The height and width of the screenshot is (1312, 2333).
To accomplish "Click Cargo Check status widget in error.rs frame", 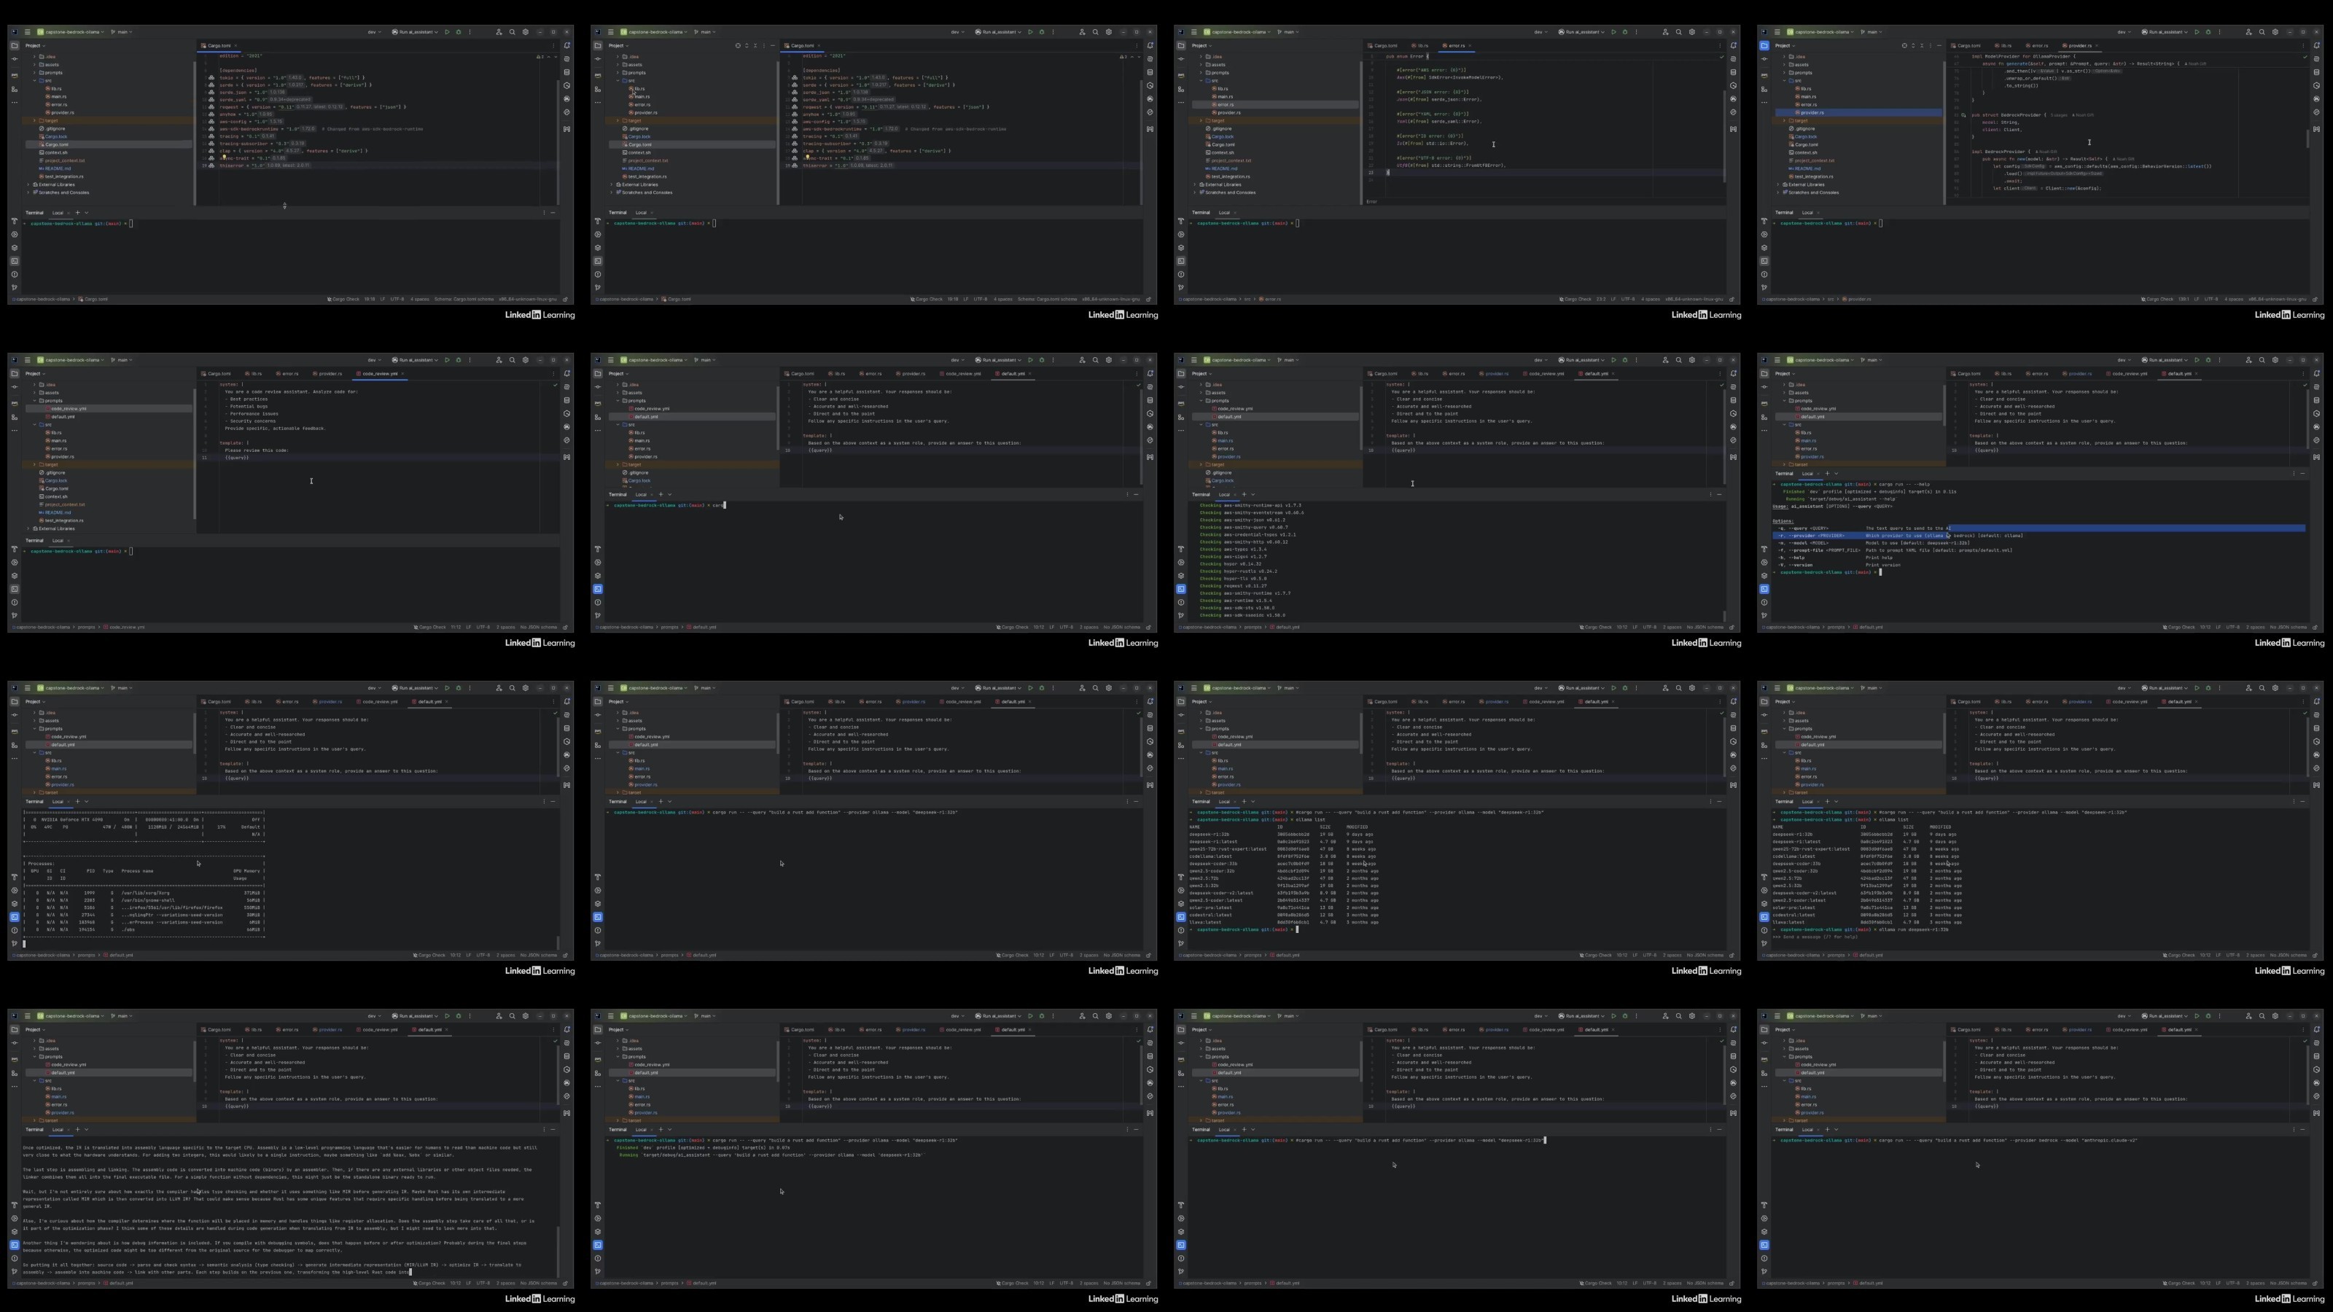I will (1576, 299).
